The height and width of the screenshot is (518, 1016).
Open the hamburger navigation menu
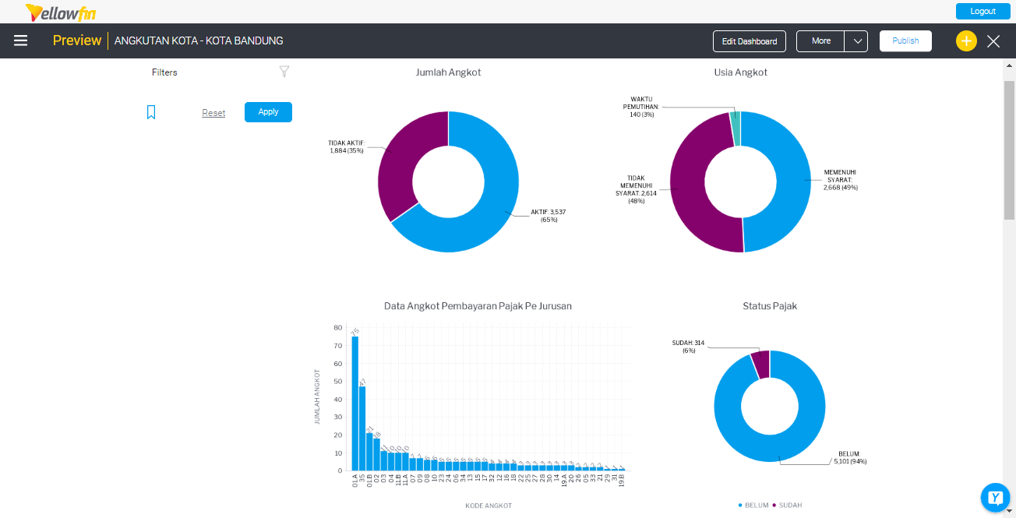[x=21, y=41]
